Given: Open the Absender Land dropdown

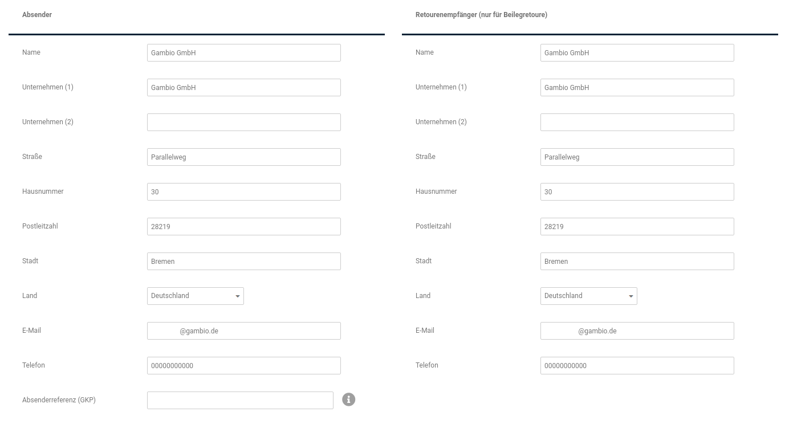Looking at the screenshot, I should pos(196,296).
